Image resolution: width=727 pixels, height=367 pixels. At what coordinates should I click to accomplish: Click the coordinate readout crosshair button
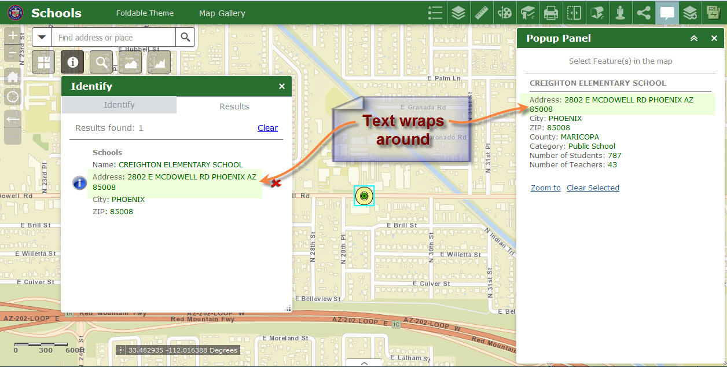(x=120, y=350)
